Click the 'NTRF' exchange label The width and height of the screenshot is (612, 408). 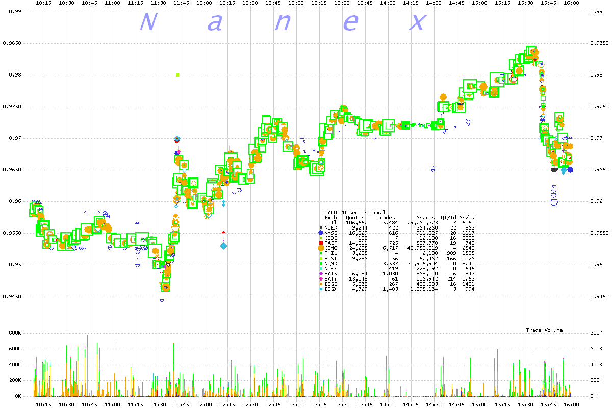(x=331, y=268)
